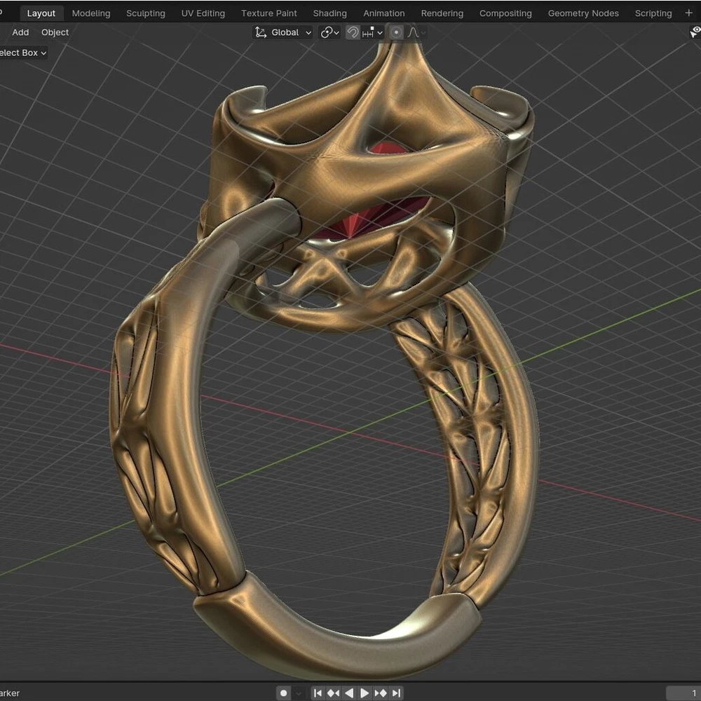Viewport: 701px width, 701px height.
Task: Play the animation forward
Action: point(365,693)
